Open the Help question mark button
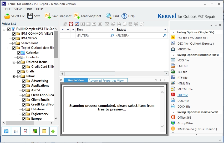 [x=128, y=16]
